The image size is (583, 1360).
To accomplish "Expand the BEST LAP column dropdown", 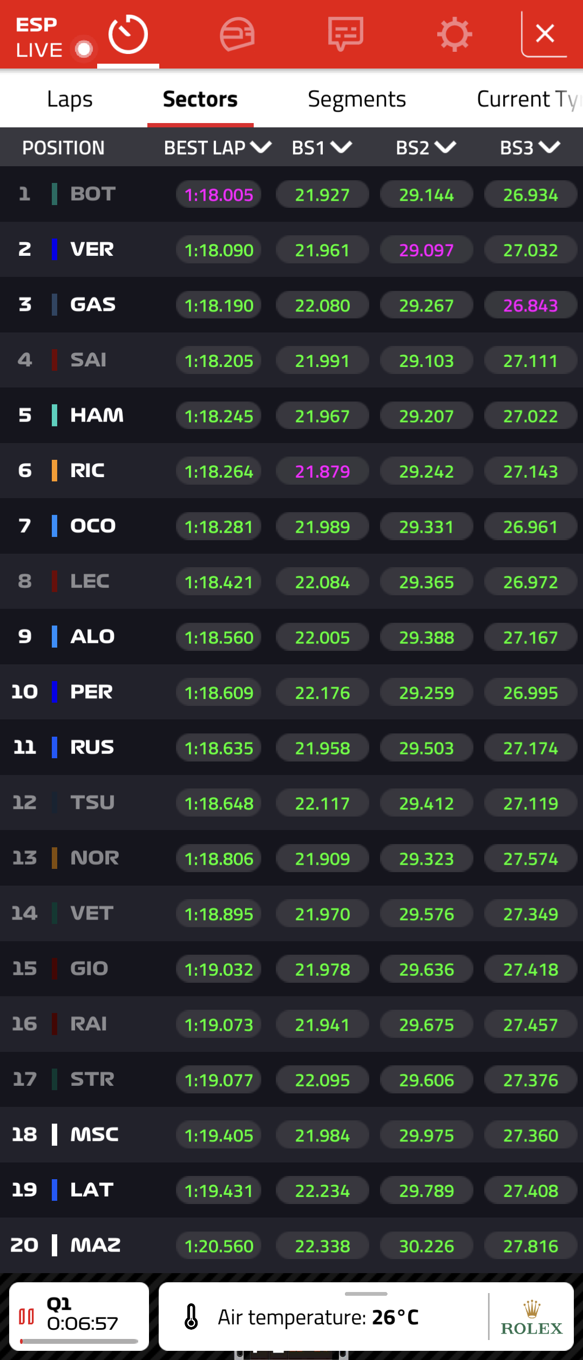I will pyautogui.click(x=261, y=147).
